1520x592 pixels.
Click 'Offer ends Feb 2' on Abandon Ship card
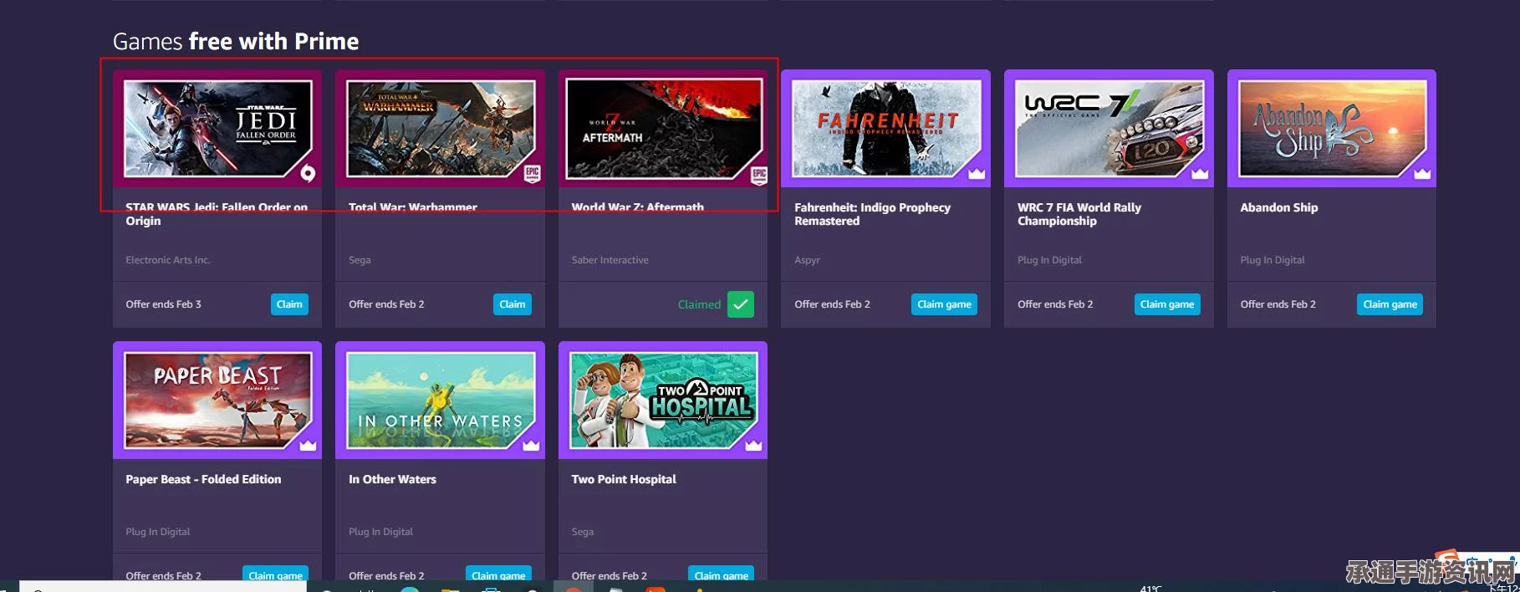point(1278,304)
